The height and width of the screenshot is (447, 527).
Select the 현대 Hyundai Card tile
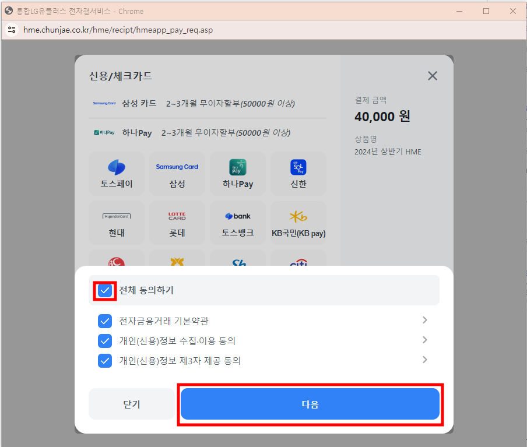(116, 223)
